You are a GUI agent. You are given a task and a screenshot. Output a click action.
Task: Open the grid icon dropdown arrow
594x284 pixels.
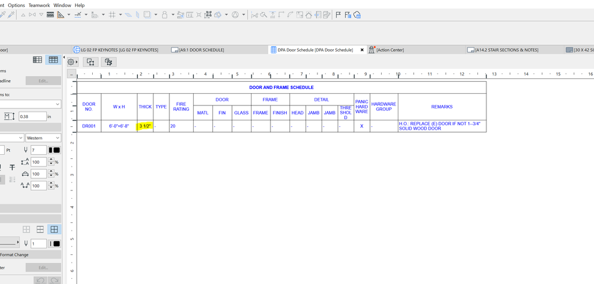(121, 15)
